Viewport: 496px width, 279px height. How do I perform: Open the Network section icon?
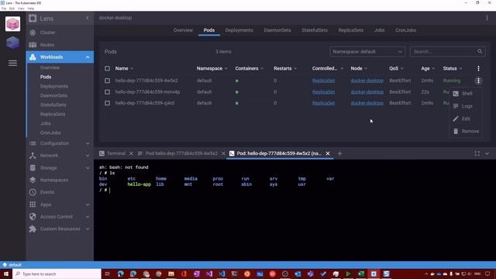33,156
